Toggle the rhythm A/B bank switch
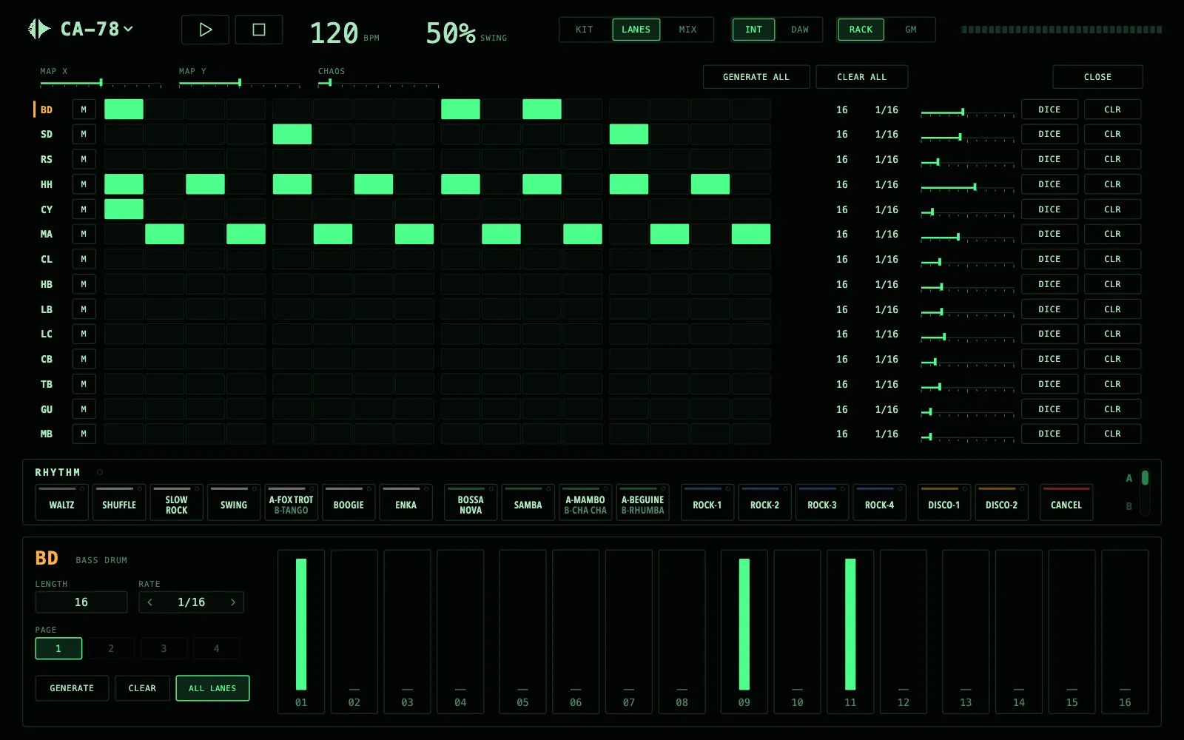Image resolution: width=1184 pixels, height=740 pixels. tap(1145, 492)
